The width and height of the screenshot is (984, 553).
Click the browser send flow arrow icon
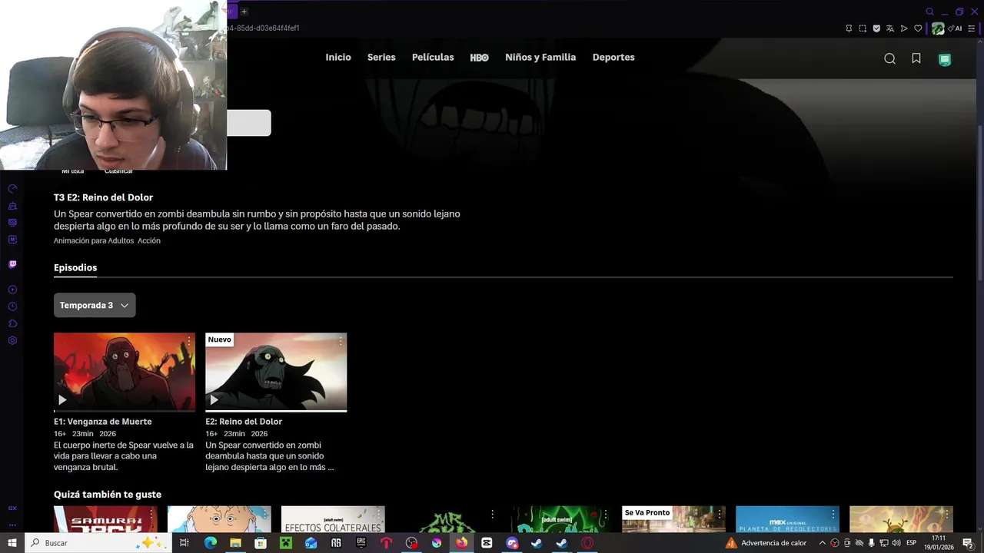(x=904, y=28)
